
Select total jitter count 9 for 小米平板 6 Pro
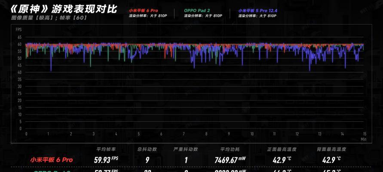point(147,160)
